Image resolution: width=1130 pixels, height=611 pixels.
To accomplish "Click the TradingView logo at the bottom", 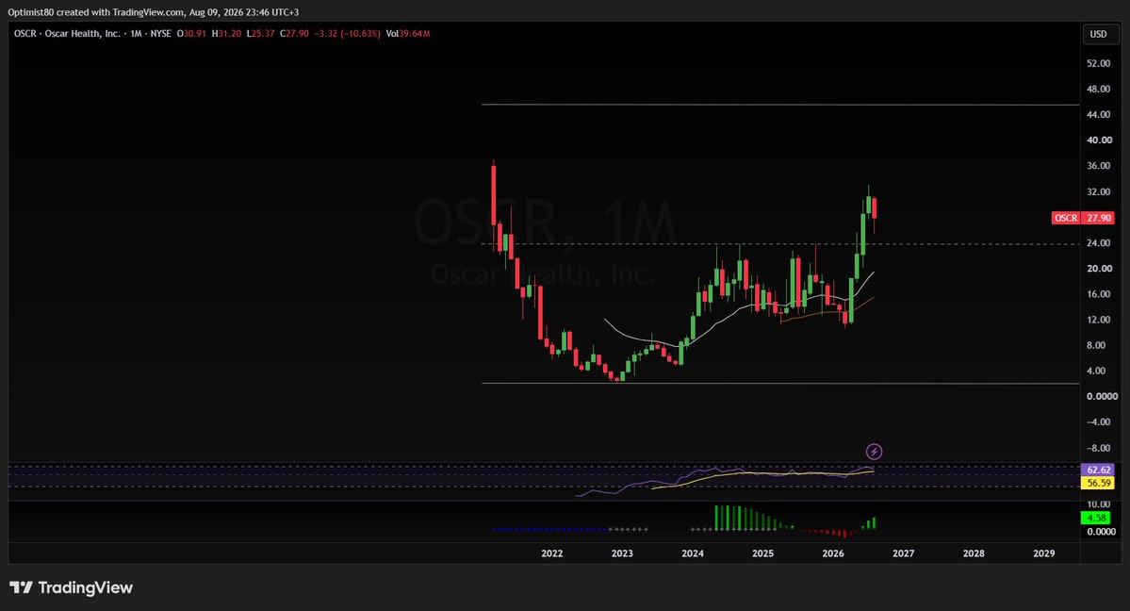I will (x=71, y=587).
